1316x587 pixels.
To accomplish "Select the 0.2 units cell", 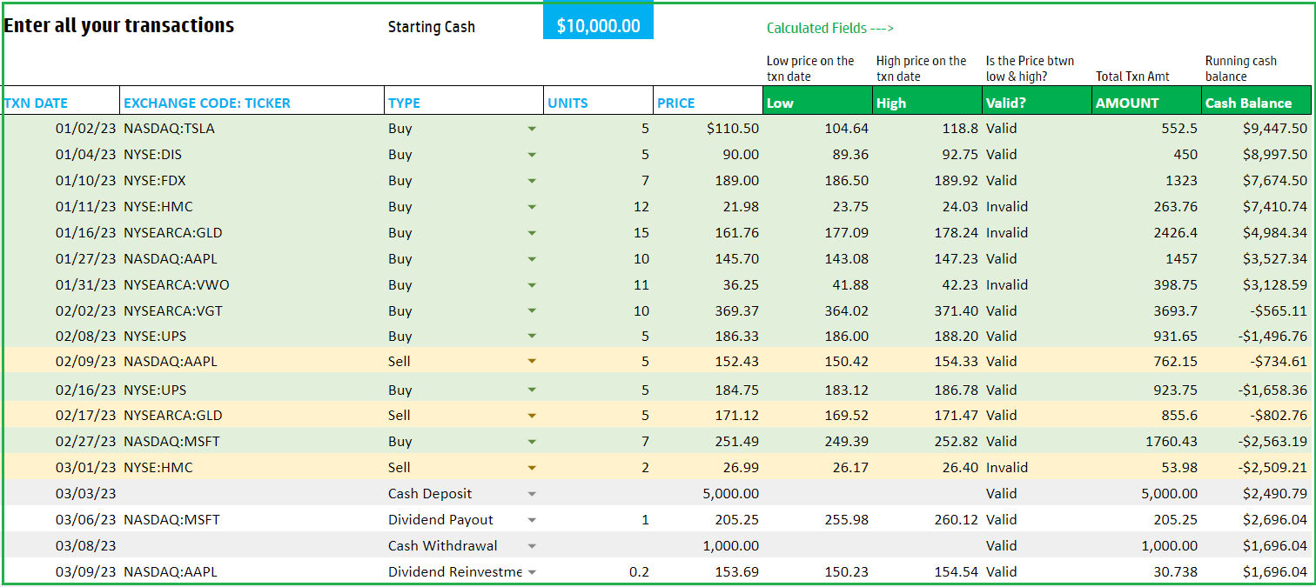I will pyautogui.click(x=599, y=572).
